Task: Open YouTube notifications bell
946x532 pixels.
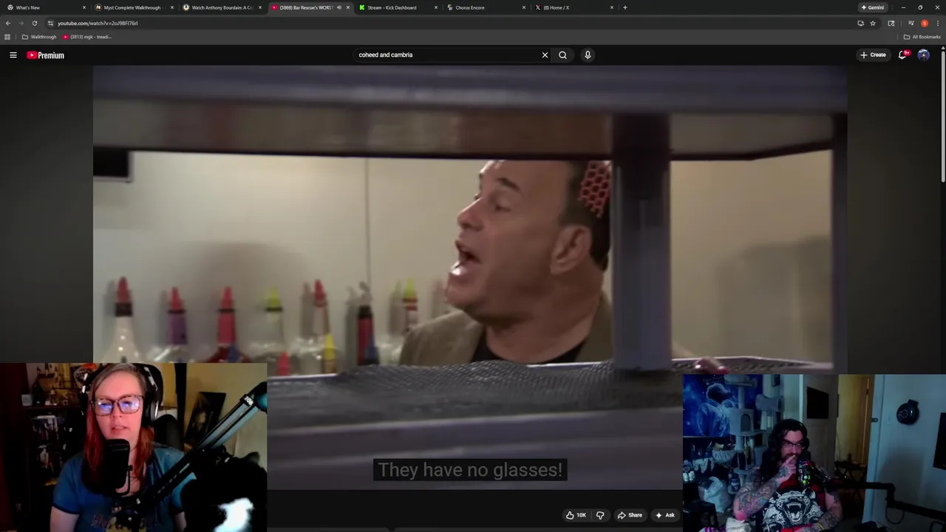Action: 902,55
